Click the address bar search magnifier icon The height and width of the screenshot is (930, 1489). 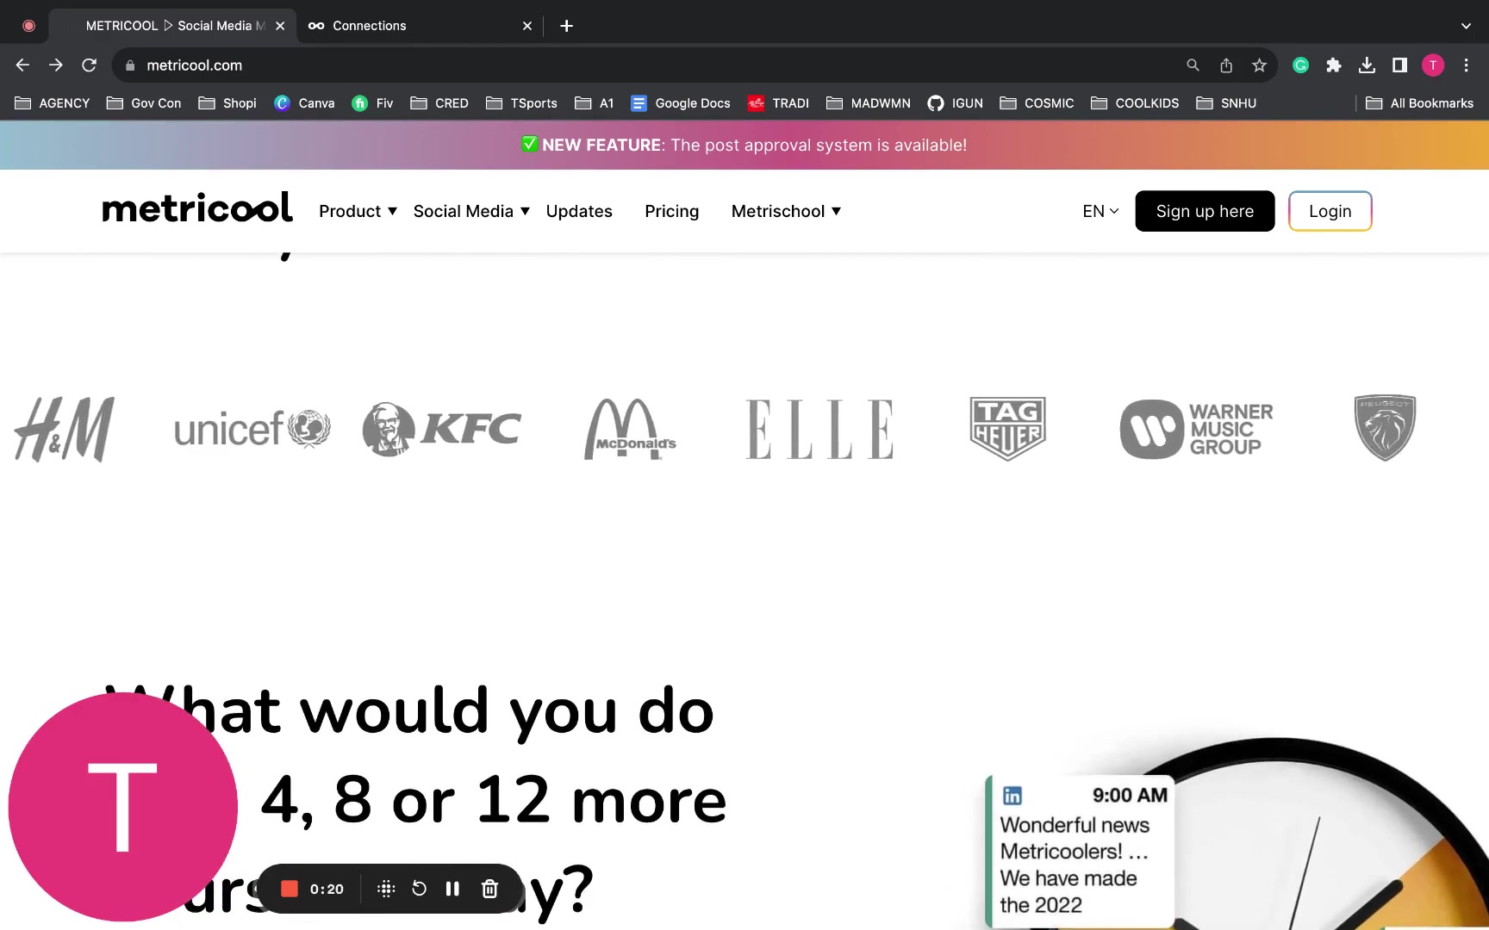tap(1193, 65)
